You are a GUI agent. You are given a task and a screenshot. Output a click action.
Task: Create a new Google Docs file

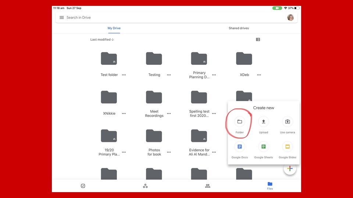[x=239, y=147]
